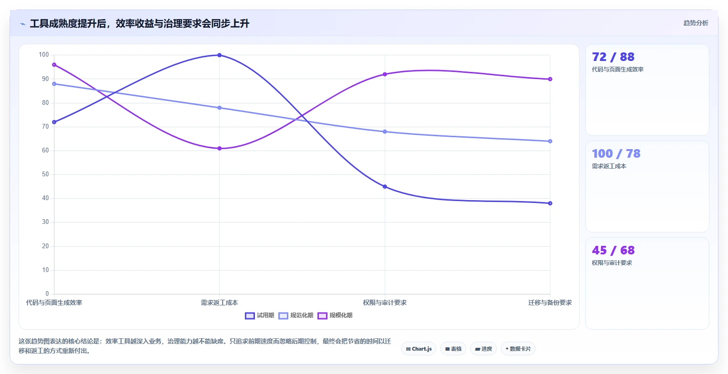Toggle the 规模化期 legend series
Screen dimensions: 728x374
(335, 315)
